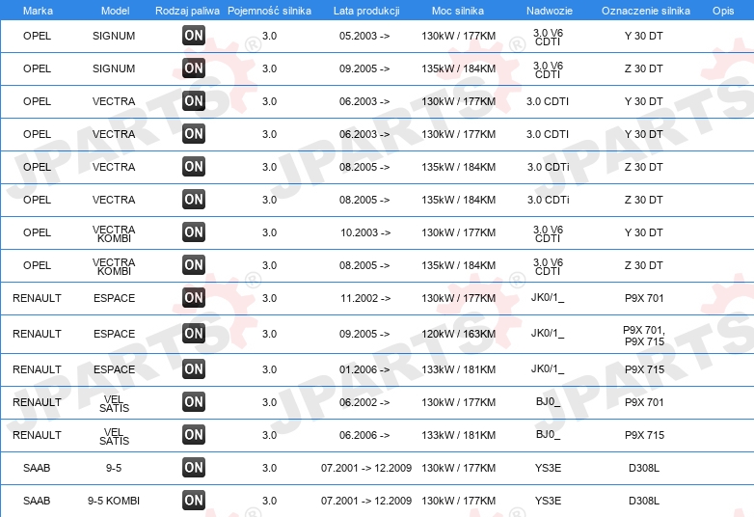Image resolution: width=754 pixels, height=517 pixels.
Task: Click OPEL brand in Signum 05.2003 row
Action: [x=37, y=36]
